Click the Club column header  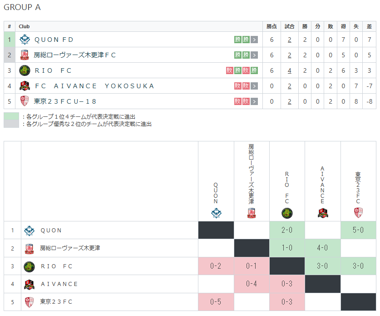point(24,26)
